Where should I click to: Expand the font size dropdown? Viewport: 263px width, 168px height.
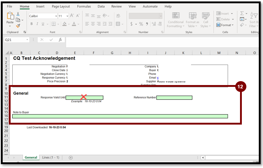tap(67, 16)
